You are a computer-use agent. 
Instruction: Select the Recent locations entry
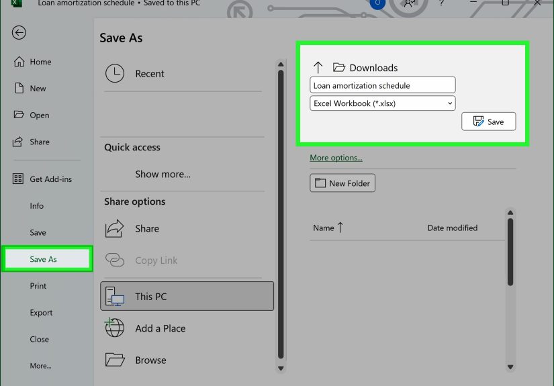pyautogui.click(x=183, y=74)
